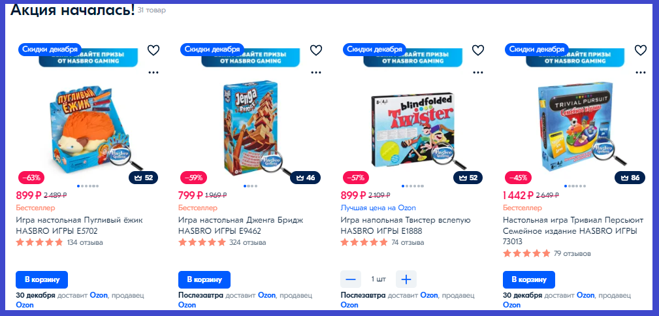The width and height of the screenshot is (659, 316).
Task: Add Пугливый ёжик to cart
Action: [42, 279]
